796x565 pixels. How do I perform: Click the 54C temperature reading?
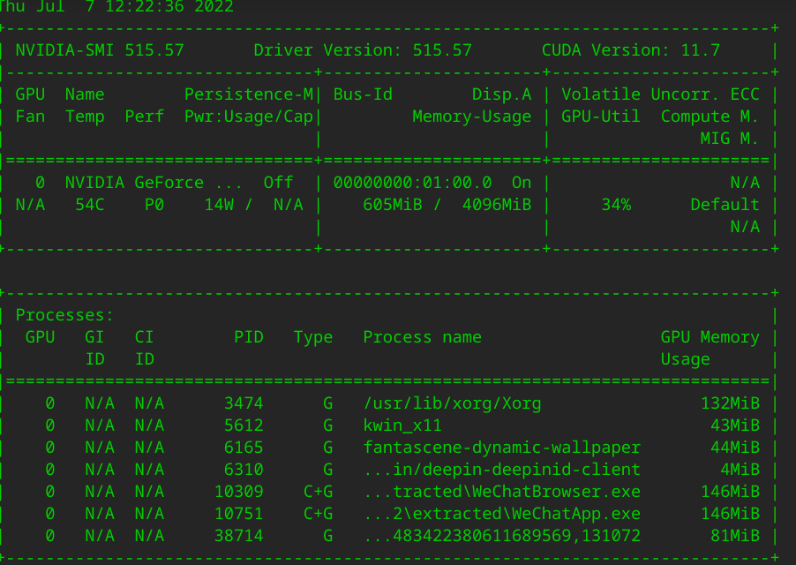click(x=90, y=205)
